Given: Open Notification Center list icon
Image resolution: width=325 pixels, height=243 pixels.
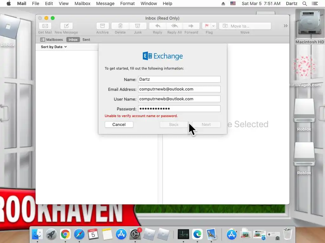Looking at the screenshot, I should [315, 3].
